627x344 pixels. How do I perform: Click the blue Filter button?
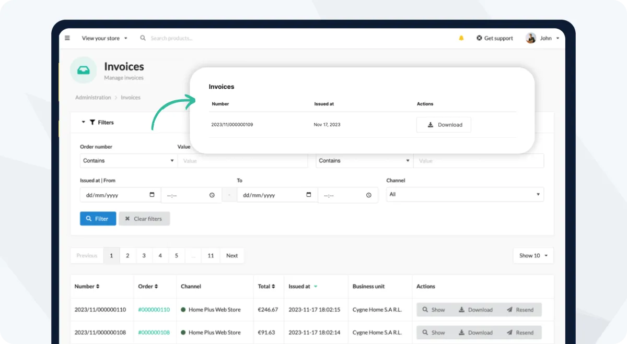pyautogui.click(x=98, y=219)
